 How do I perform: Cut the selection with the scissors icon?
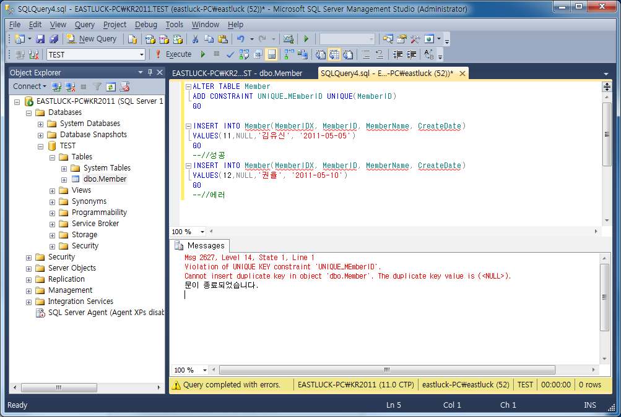(x=195, y=39)
